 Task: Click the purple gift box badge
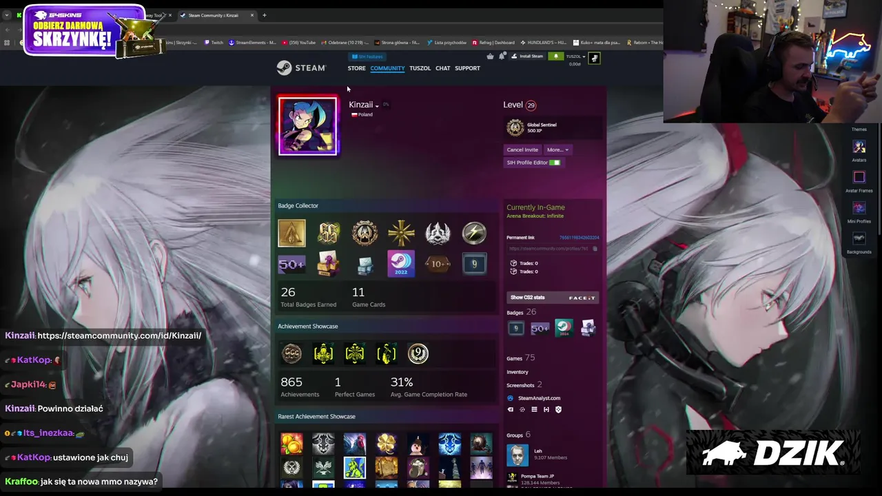pyautogui.click(x=328, y=264)
